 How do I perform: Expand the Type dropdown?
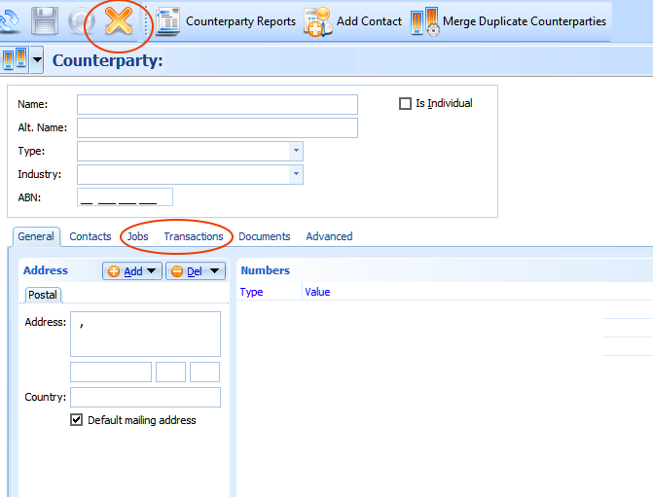pyautogui.click(x=295, y=151)
